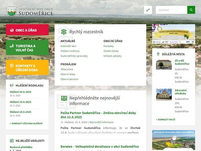Open the Hlášení rozhlasu panel heading
201x151 pixels.
29,85
